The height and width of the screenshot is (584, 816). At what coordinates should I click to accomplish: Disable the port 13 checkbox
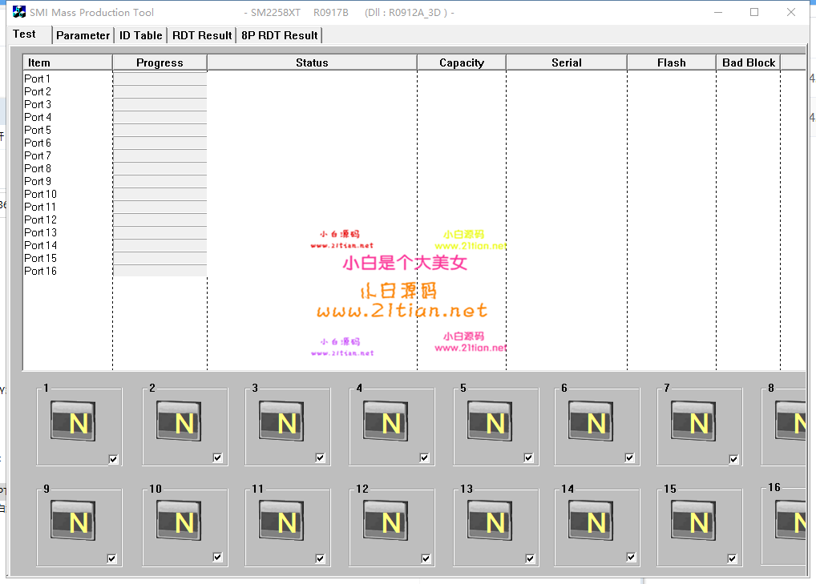tap(531, 559)
